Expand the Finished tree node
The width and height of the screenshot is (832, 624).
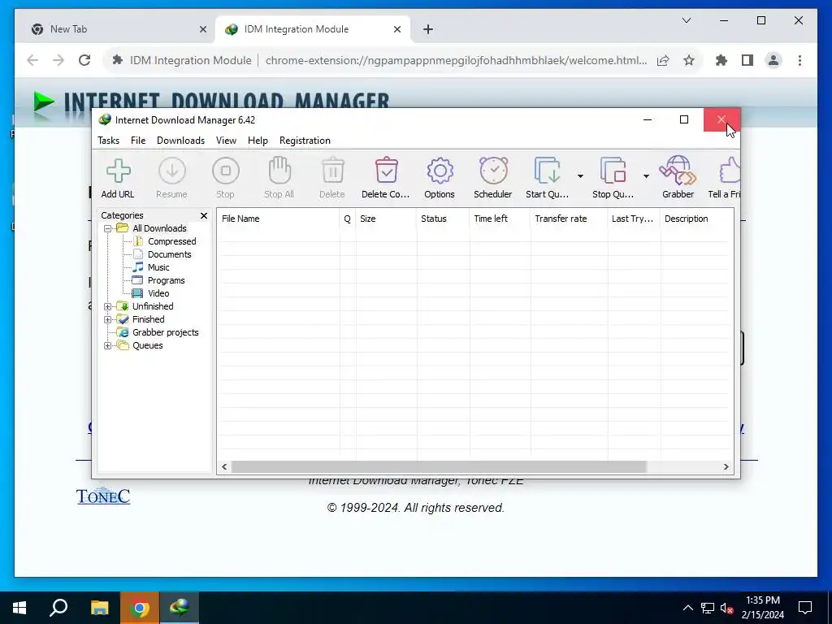pyautogui.click(x=108, y=319)
